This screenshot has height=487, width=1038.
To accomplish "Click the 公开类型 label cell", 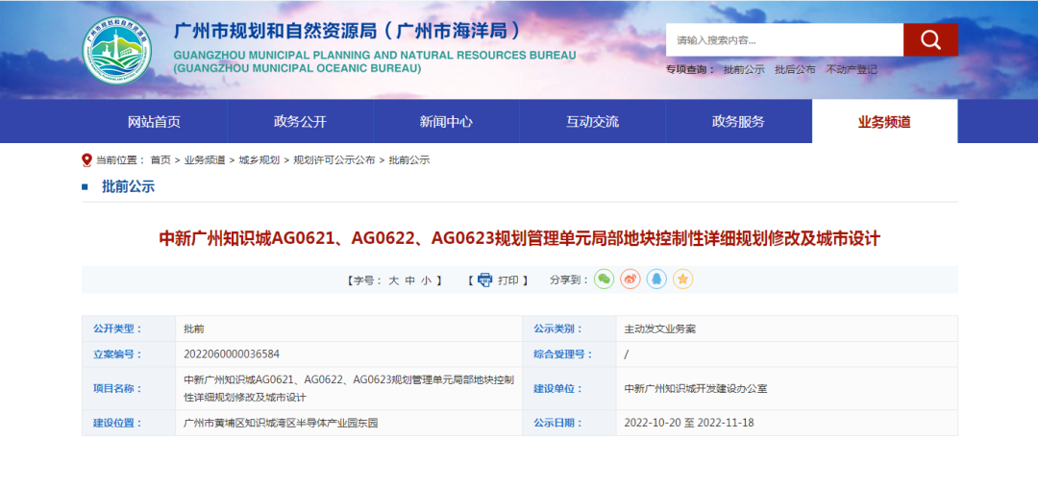I will point(129,329).
